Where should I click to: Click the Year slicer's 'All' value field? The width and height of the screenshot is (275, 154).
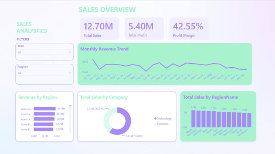pyautogui.click(x=44, y=52)
